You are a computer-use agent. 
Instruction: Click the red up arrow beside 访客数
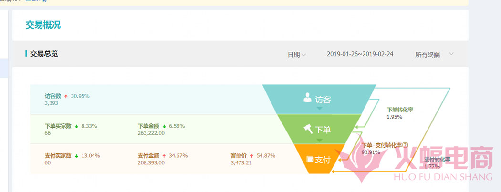(66, 96)
